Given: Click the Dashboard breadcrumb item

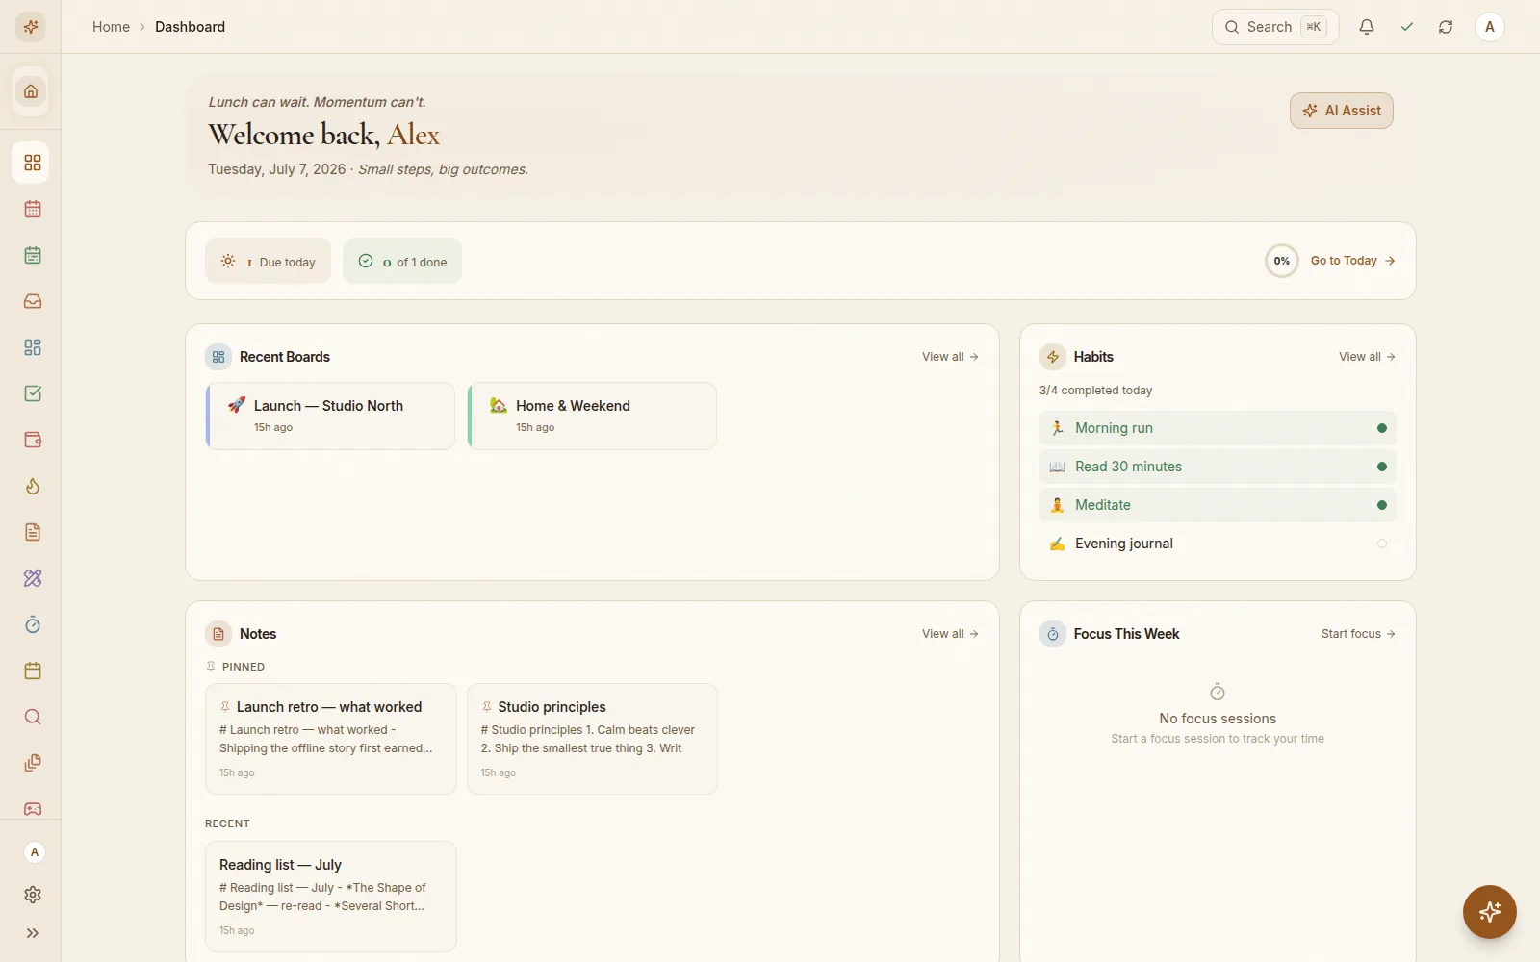Looking at the screenshot, I should pyautogui.click(x=190, y=27).
